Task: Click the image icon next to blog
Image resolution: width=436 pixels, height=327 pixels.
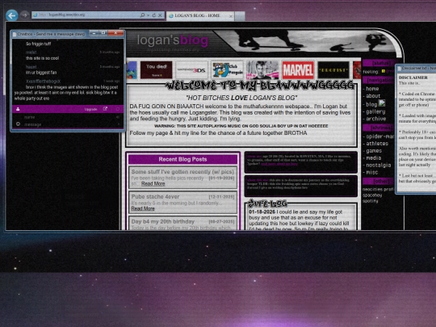Action: (x=382, y=103)
